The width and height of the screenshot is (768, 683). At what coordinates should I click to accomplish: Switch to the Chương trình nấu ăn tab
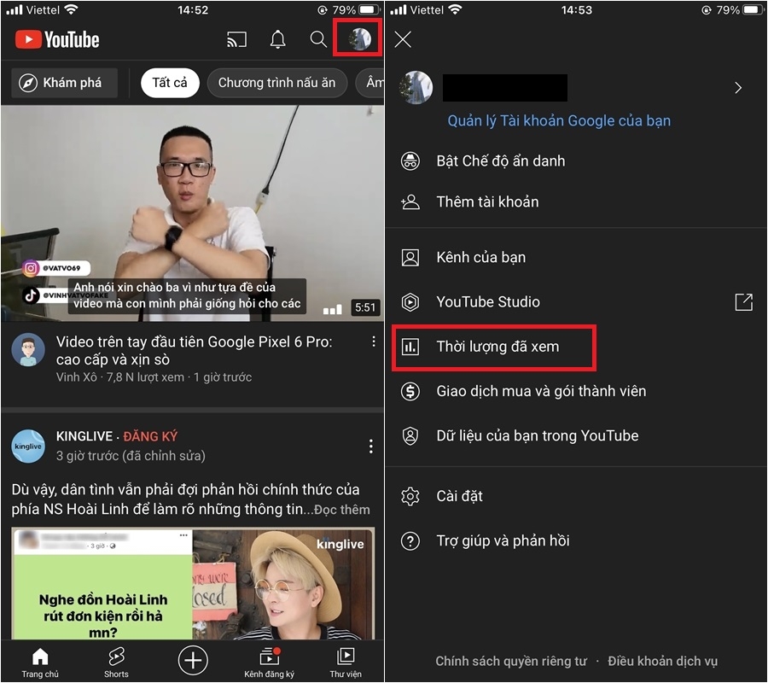(x=276, y=83)
